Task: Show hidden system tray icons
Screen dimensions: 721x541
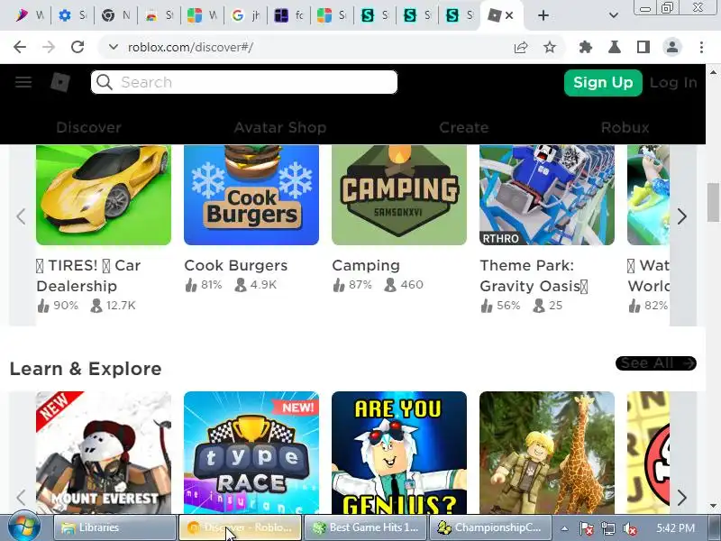Action: tap(564, 528)
